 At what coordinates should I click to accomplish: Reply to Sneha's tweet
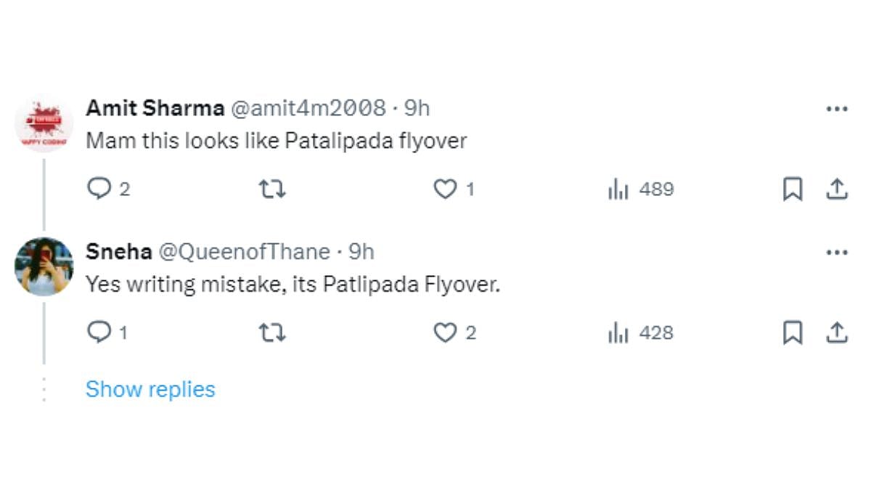click(x=98, y=332)
